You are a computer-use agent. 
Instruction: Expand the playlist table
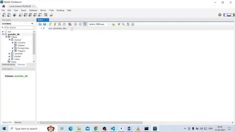10,56
